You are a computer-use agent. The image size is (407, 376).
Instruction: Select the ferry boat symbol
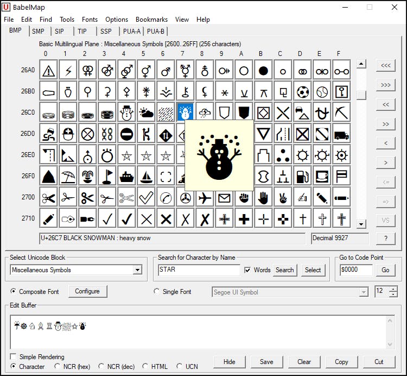pos(126,176)
